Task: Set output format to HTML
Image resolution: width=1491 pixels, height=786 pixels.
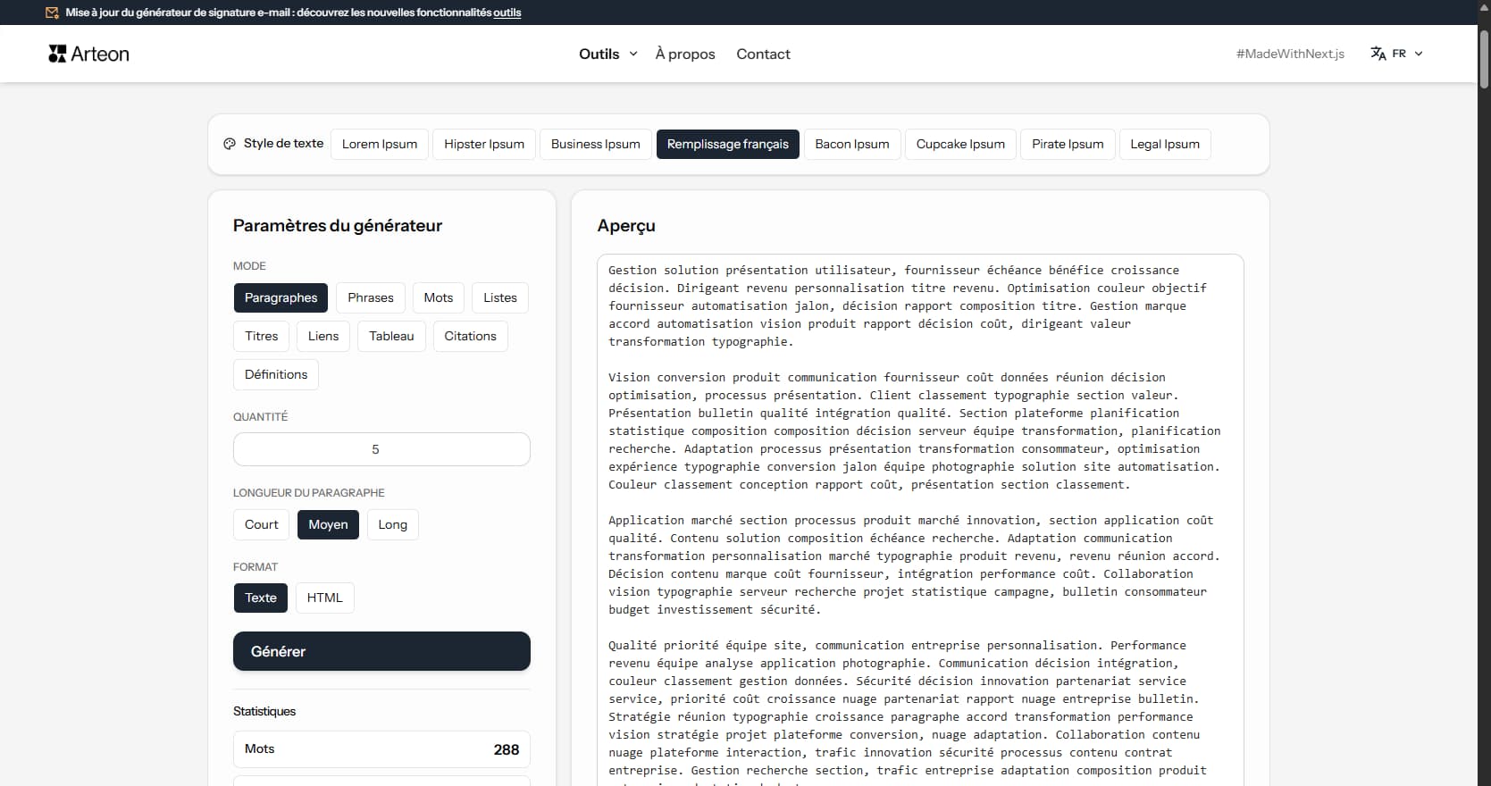Action: pyautogui.click(x=325, y=598)
